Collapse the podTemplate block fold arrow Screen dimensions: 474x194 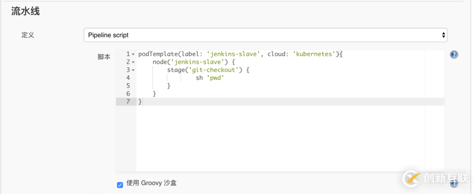pos(133,55)
